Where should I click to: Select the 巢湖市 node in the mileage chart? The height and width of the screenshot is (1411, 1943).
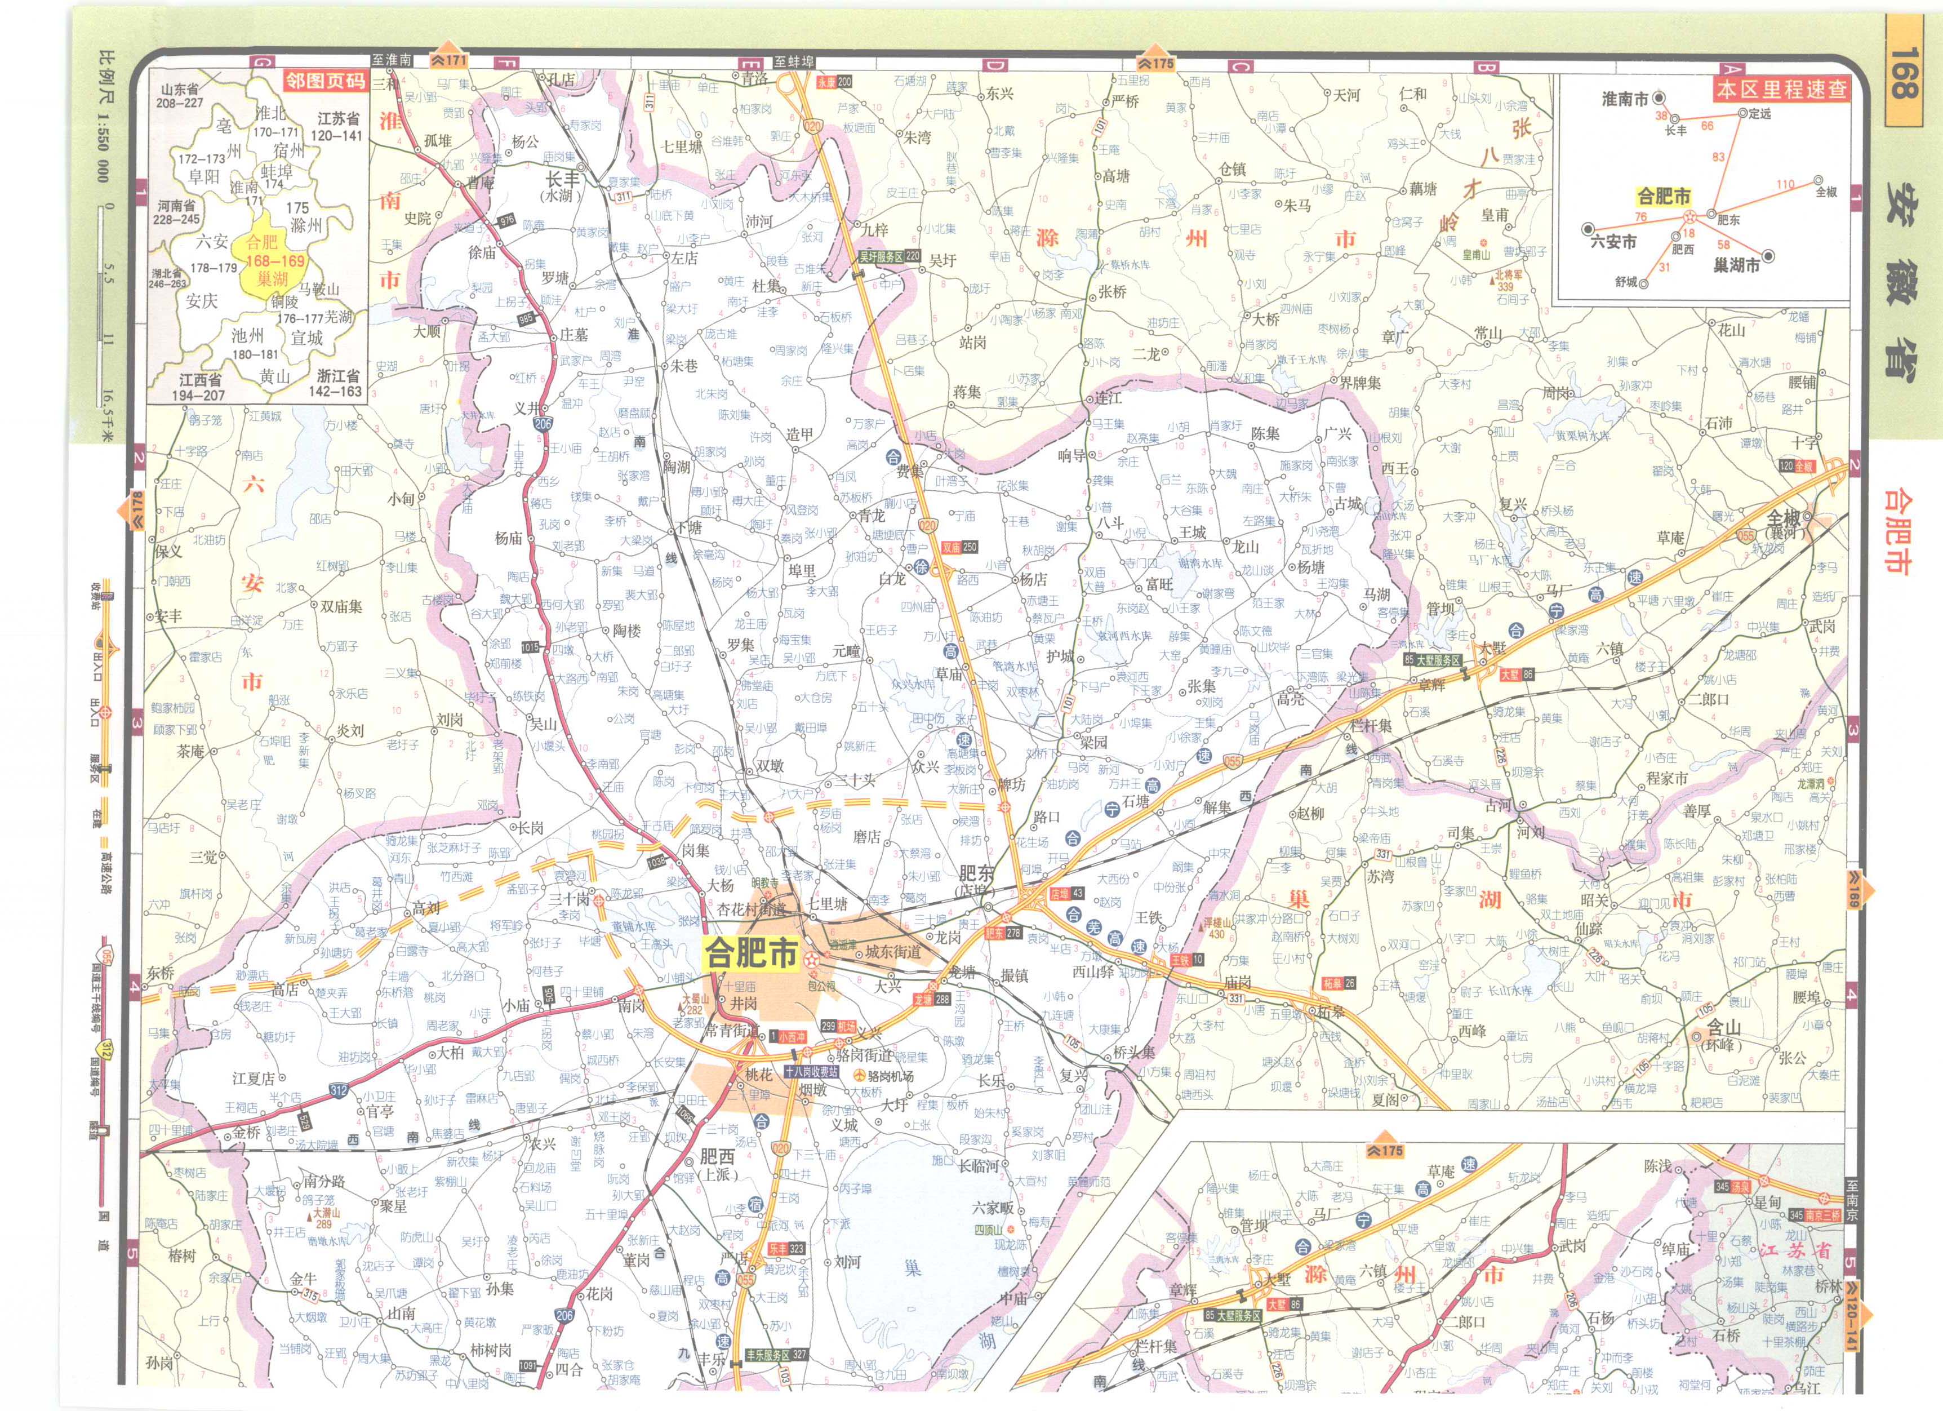(x=1768, y=256)
